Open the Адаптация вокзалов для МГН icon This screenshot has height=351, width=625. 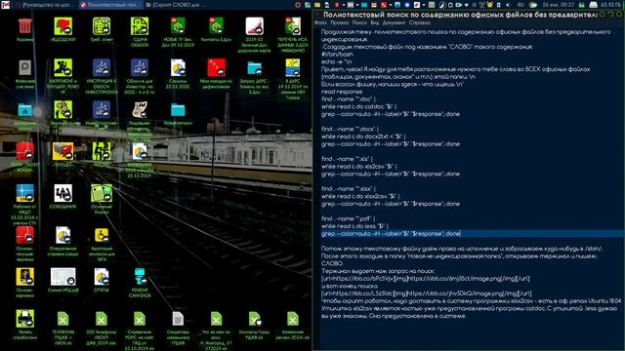tap(102, 235)
